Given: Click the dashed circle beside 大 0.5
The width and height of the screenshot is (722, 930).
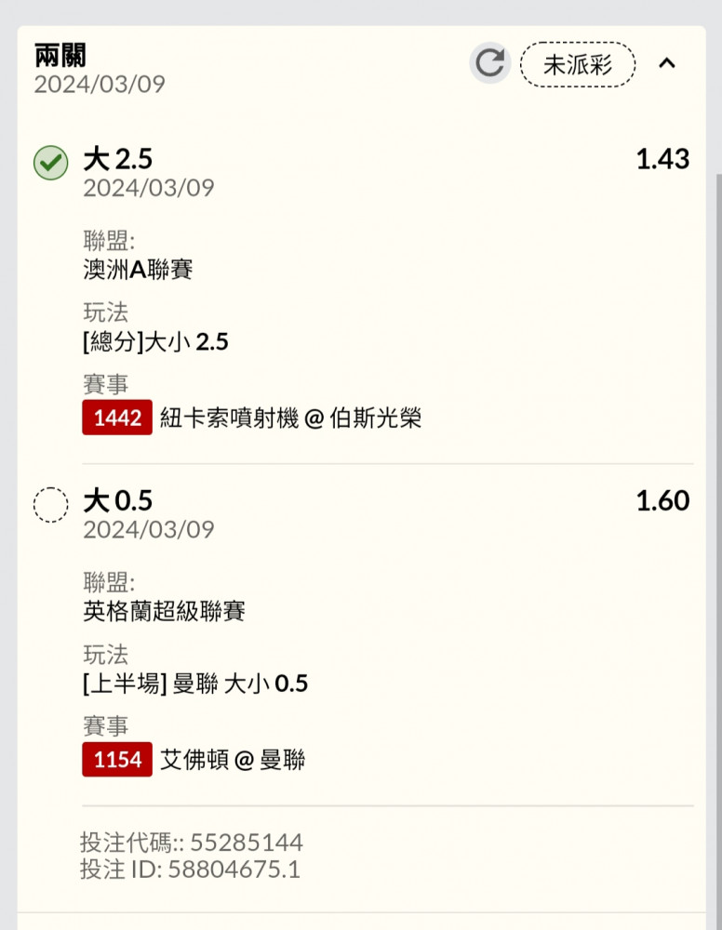Looking at the screenshot, I should pos(51,505).
